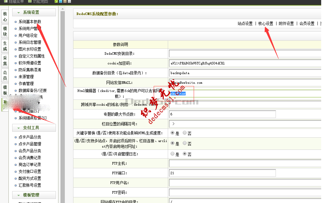Open the 会员 member panel
This screenshot has height=203, width=324.
click(x=5, y=76)
